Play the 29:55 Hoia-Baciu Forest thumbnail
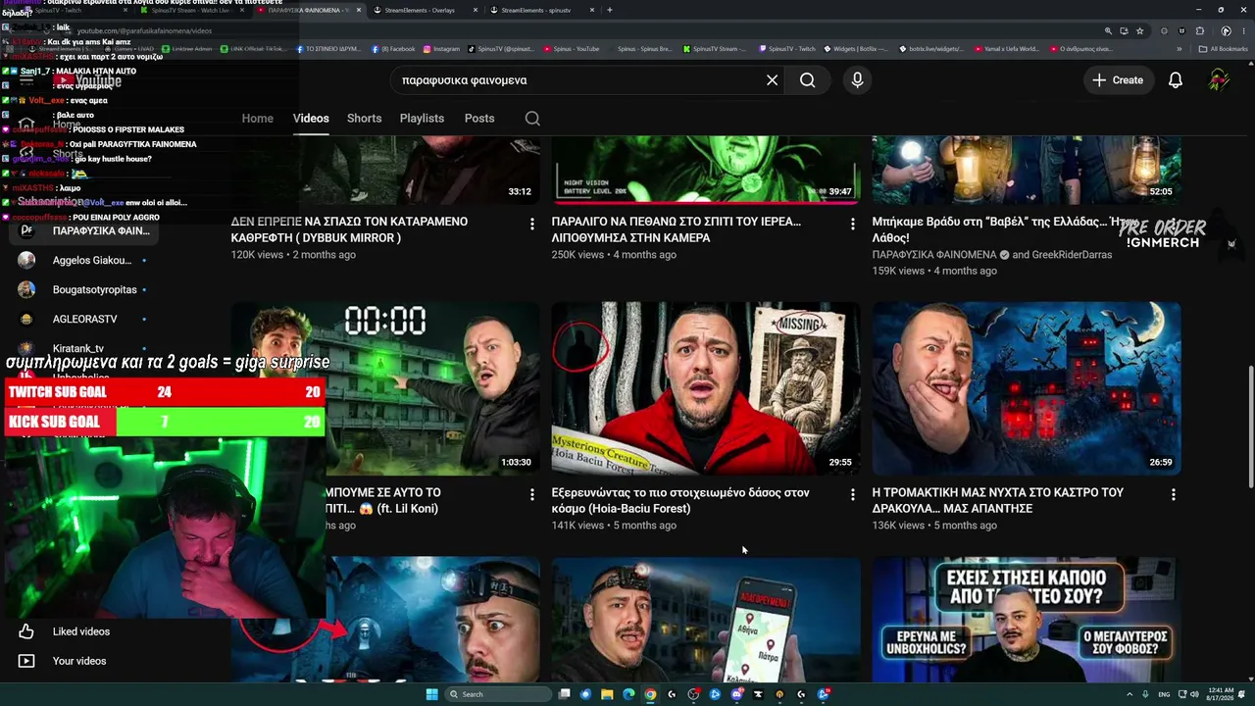Image resolution: width=1255 pixels, height=706 pixels. pyautogui.click(x=706, y=388)
